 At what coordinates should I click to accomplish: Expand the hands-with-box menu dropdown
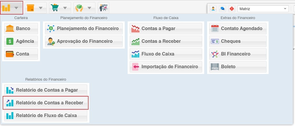tap(90, 8)
